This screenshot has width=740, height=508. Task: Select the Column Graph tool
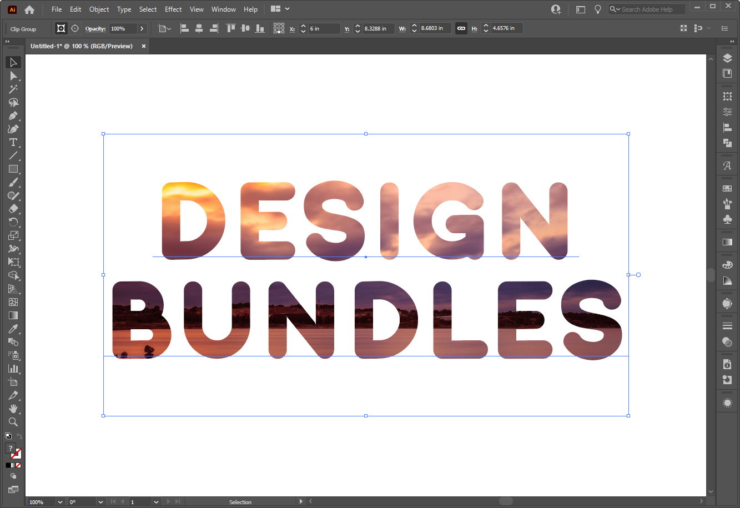(13, 369)
